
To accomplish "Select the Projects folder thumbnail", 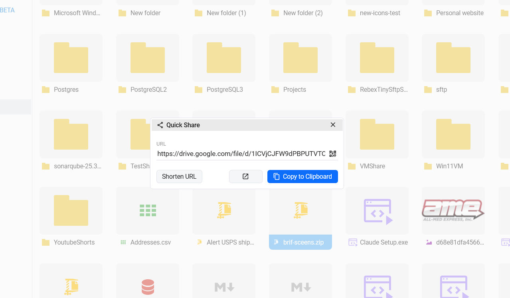I will coord(300,58).
